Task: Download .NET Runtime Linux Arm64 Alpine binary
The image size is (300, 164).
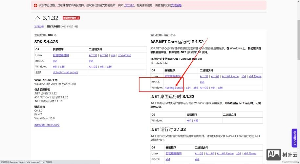Action: tap(225, 154)
